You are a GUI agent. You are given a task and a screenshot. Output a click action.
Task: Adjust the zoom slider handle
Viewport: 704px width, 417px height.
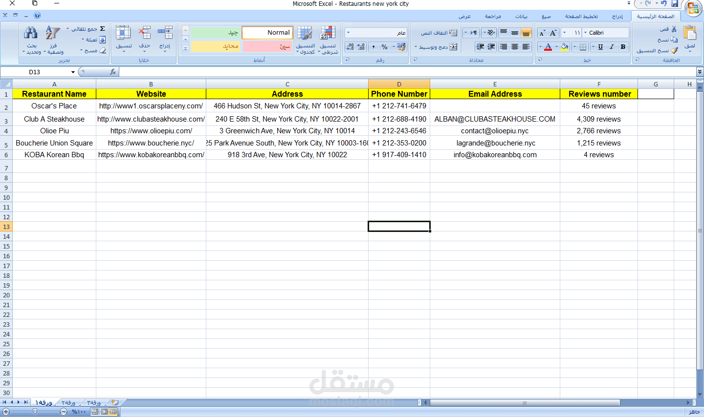[x=35, y=412]
